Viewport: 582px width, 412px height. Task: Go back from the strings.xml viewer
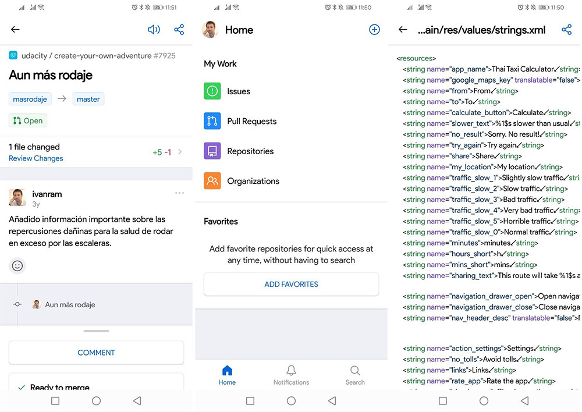click(x=403, y=29)
